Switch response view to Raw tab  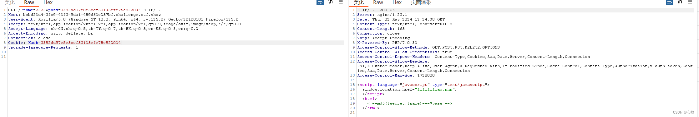378,2
